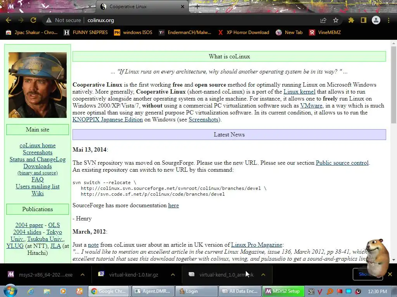
Task: Share this page via share icon
Action: coord(323,20)
